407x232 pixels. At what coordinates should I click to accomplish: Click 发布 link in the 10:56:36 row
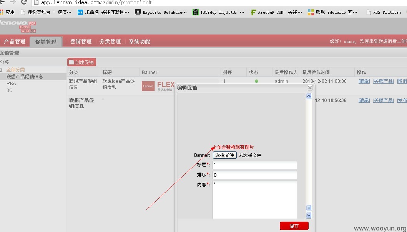402,100
